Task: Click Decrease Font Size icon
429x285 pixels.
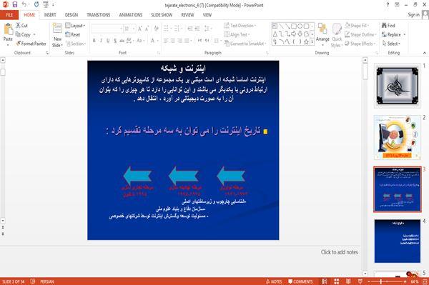Action: [x=147, y=29]
